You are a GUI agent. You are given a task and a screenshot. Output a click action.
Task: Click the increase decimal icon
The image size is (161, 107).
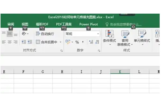click(91, 42)
